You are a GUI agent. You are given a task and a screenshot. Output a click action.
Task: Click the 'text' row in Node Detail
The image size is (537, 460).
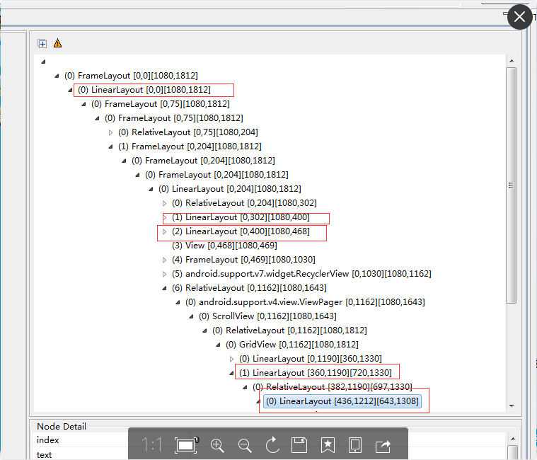point(270,454)
